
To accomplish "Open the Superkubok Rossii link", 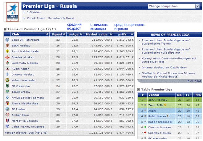I will pyautogui.click(x=61, y=18).
